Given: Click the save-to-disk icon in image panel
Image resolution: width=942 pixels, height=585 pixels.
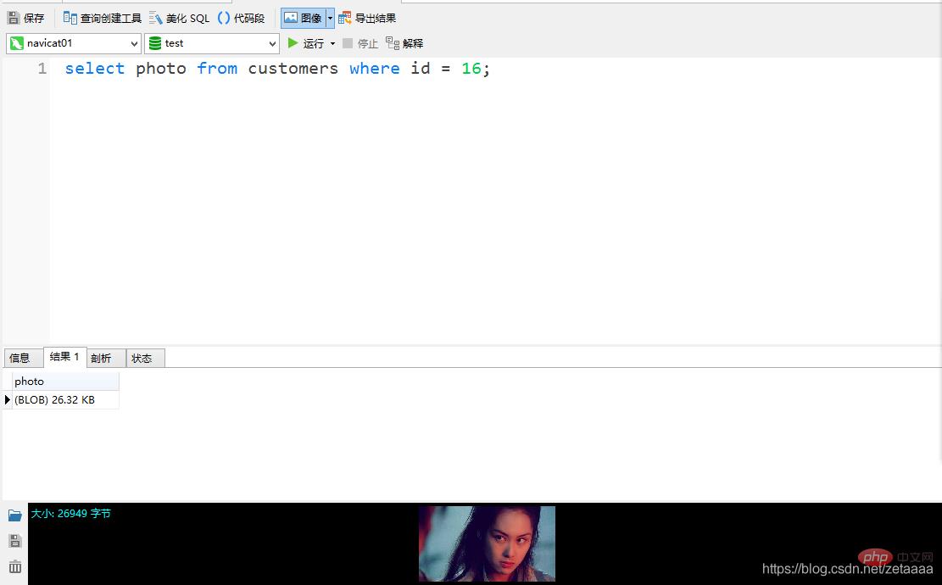Looking at the screenshot, I should (14, 541).
